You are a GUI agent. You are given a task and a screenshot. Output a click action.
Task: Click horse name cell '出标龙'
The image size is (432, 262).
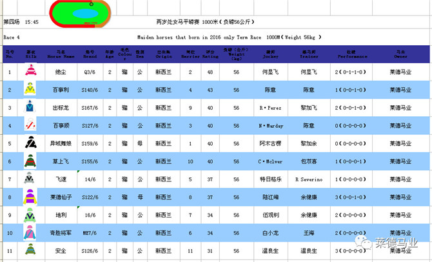click(61, 108)
